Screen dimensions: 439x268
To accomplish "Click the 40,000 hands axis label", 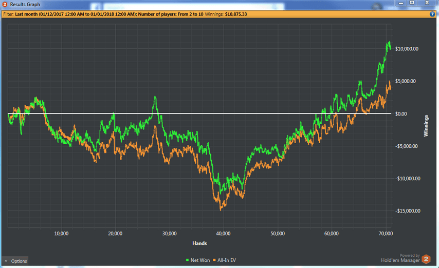I will click(x=224, y=233).
